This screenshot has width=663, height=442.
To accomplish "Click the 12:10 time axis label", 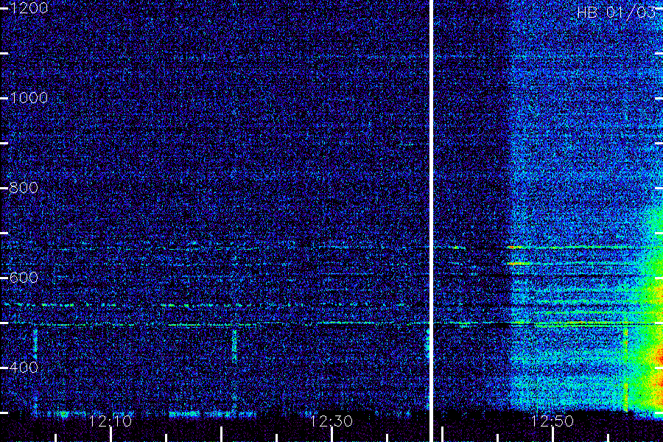I will pyautogui.click(x=110, y=421).
